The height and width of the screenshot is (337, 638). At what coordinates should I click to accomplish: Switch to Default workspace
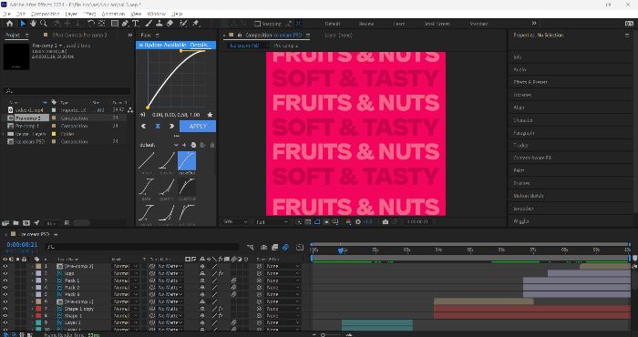(x=332, y=24)
